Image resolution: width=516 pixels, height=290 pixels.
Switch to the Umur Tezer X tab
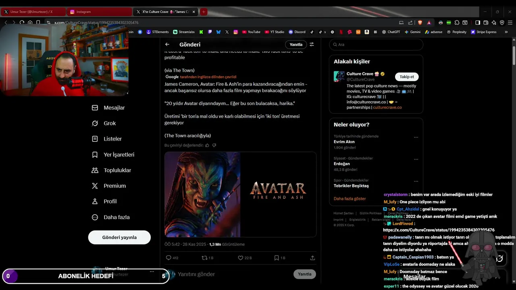[x=32, y=12]
